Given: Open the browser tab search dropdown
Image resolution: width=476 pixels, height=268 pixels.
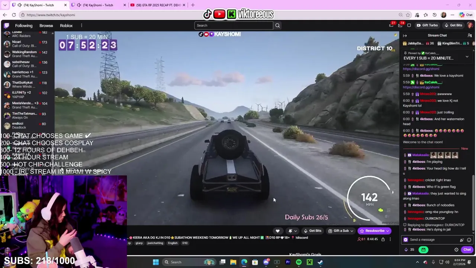Looking at the screenshot, I should pyautogui.click(x=5, y=5).
